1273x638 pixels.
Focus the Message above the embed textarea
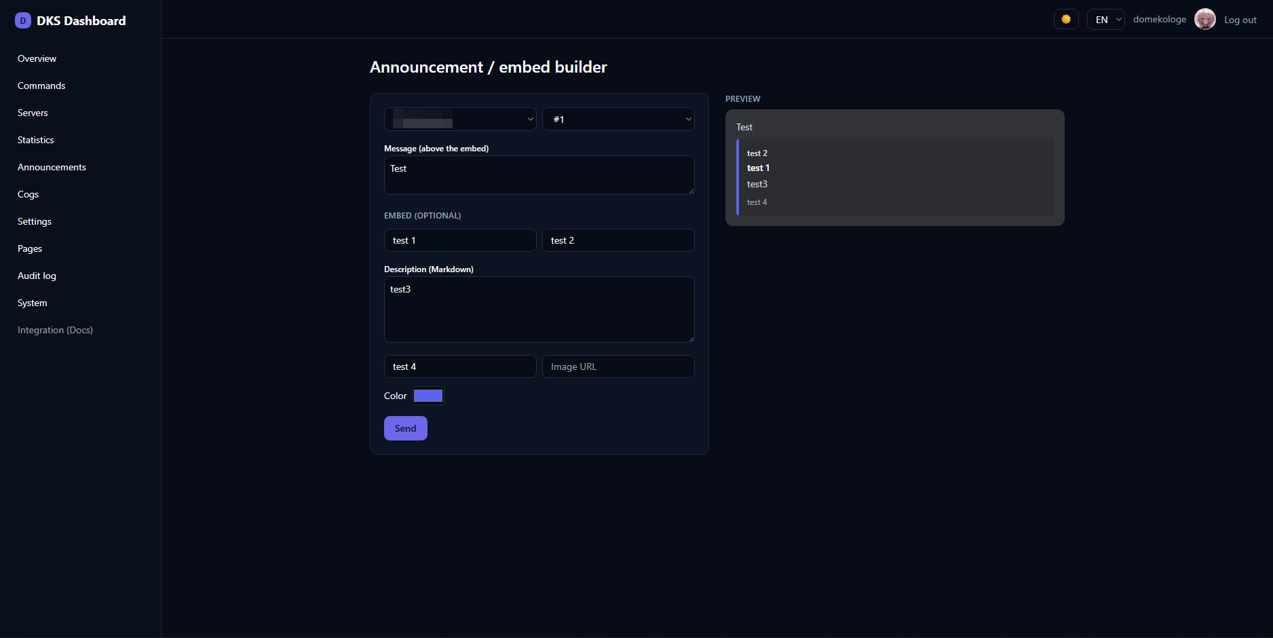point(539,175)
